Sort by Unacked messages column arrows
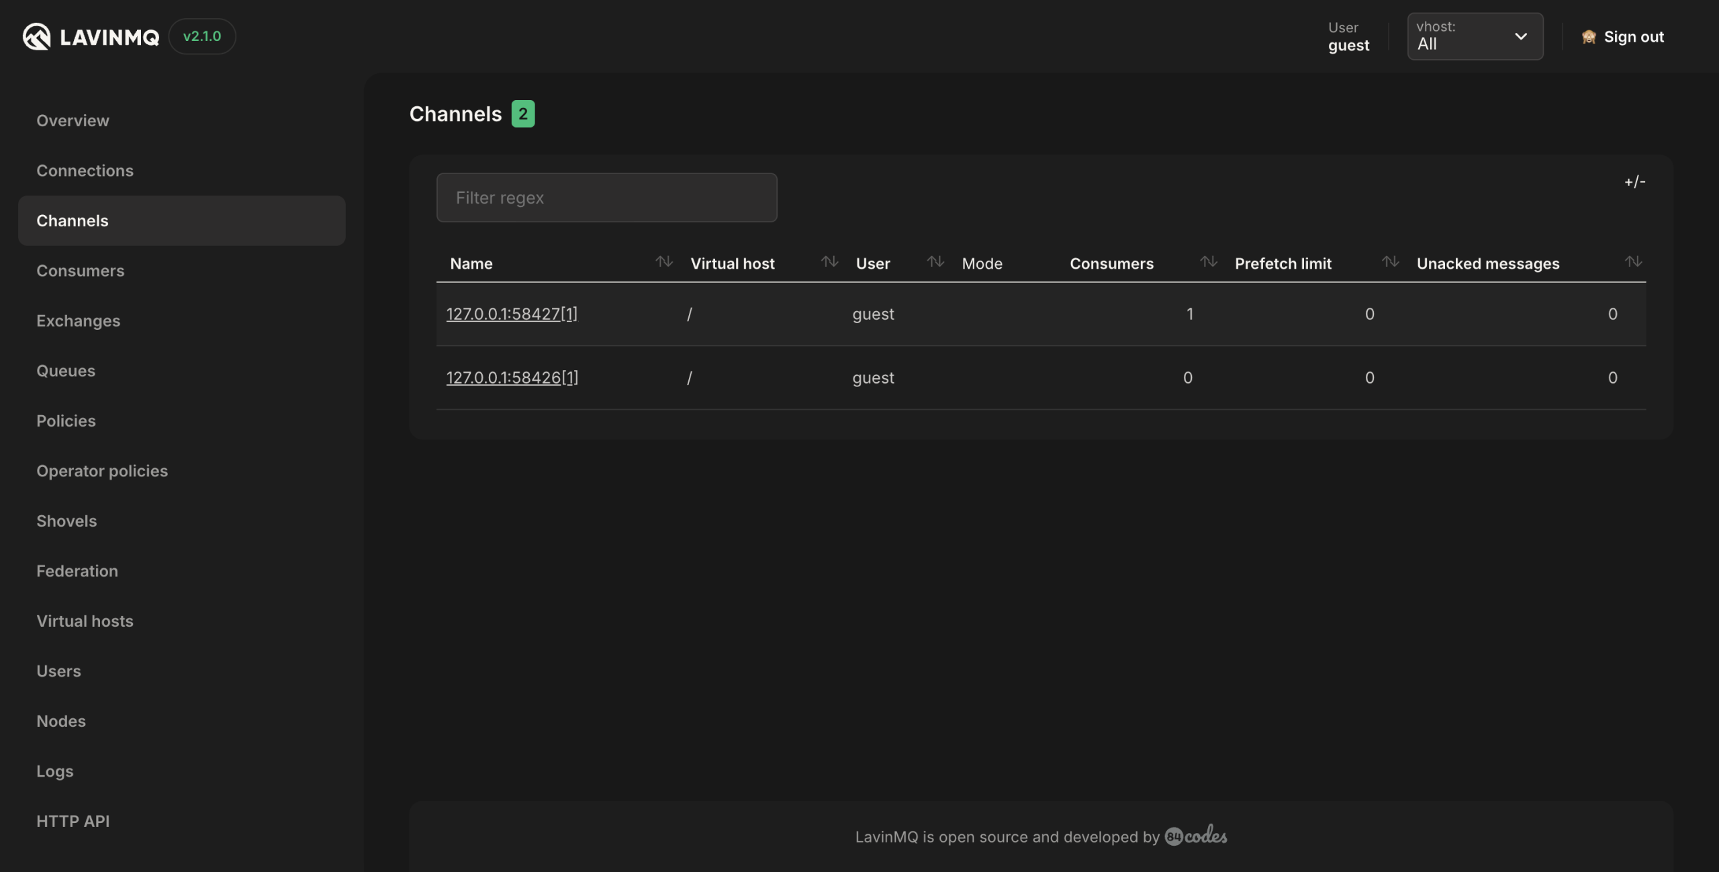 1634,261
